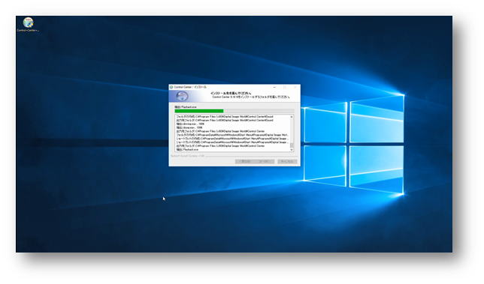Viewport: 484px width, 284px height.
Task: Select the first 100% extraction log line
Action: [190, 124]
